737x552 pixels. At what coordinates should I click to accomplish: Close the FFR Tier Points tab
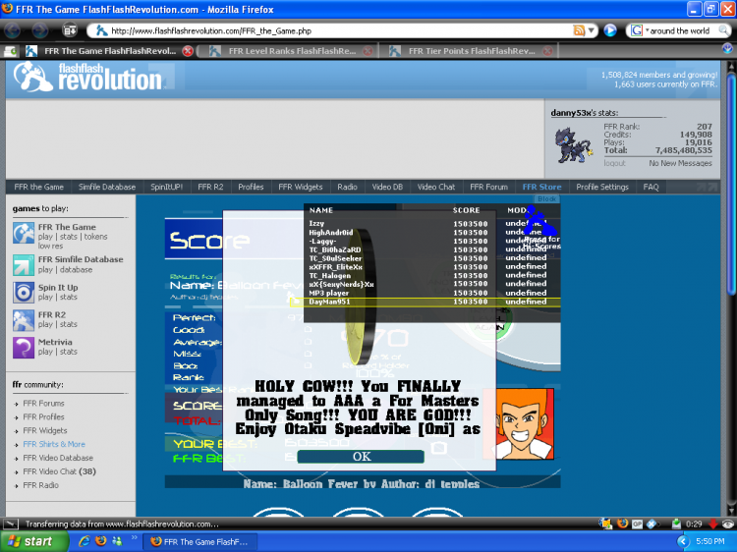point(547,51)
